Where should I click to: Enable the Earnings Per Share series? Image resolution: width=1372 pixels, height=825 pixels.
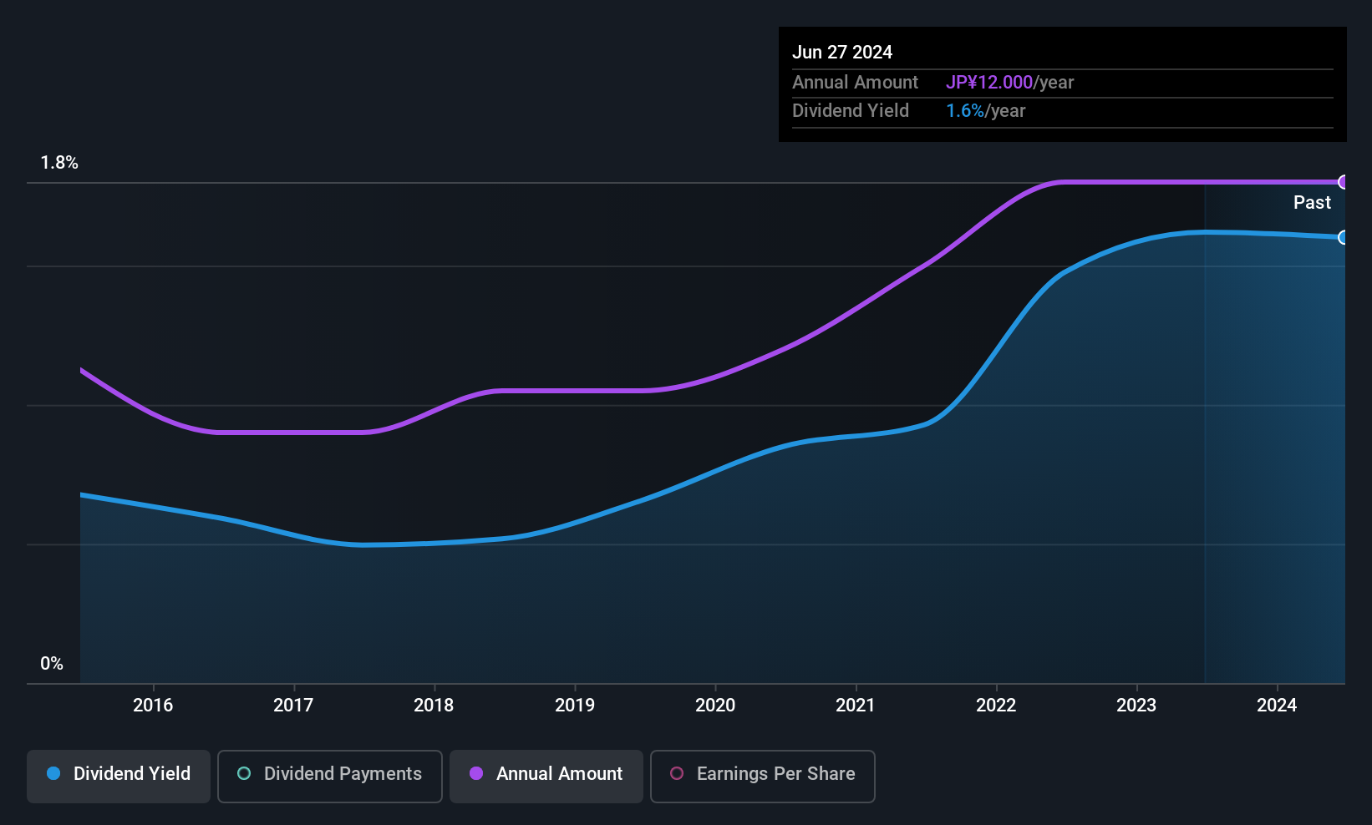click(763, 777)
